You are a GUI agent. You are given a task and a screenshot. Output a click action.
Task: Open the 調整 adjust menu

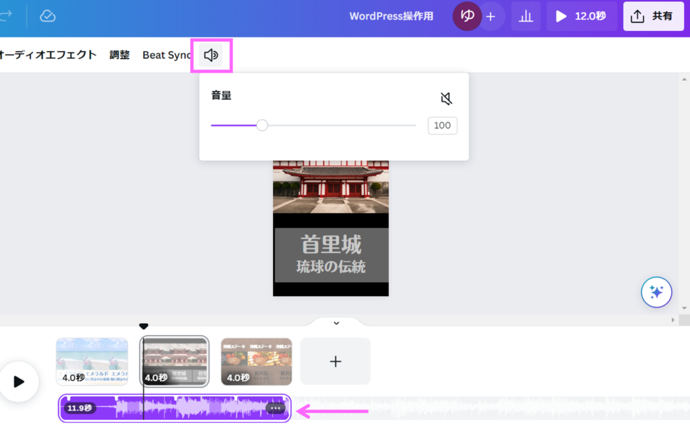click(119, 55)
